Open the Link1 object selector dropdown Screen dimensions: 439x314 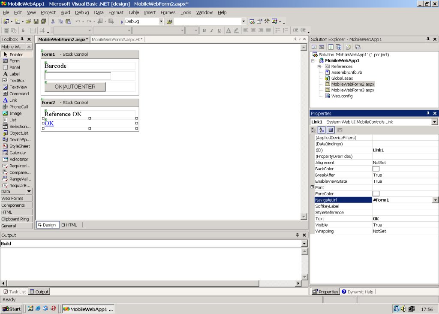[x=434, y=122]
